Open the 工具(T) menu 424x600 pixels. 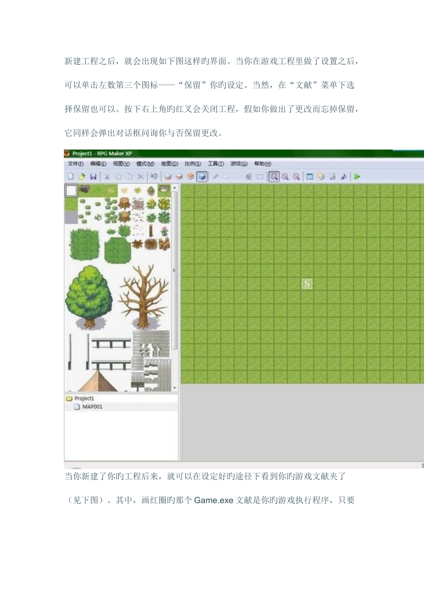[x=216, y=164]
